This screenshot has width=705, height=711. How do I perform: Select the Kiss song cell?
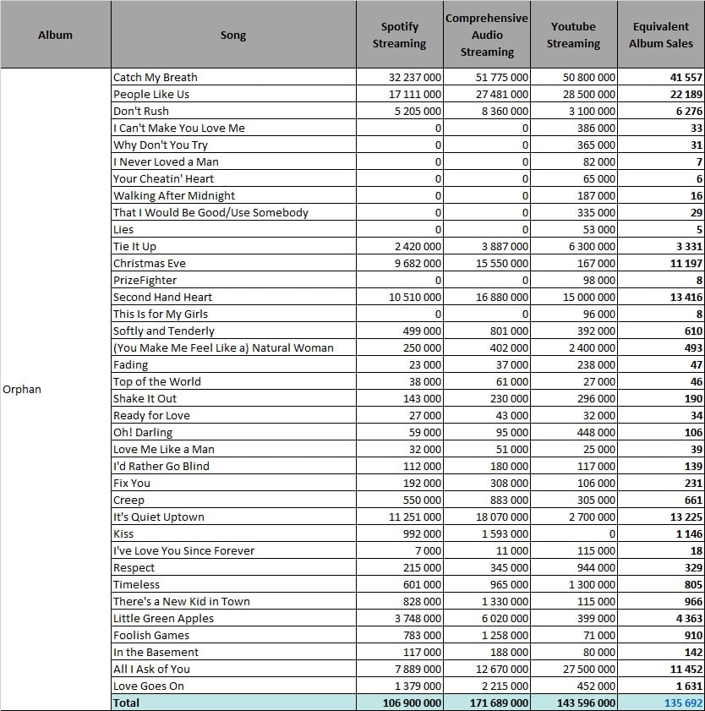[x=233, y=533]
